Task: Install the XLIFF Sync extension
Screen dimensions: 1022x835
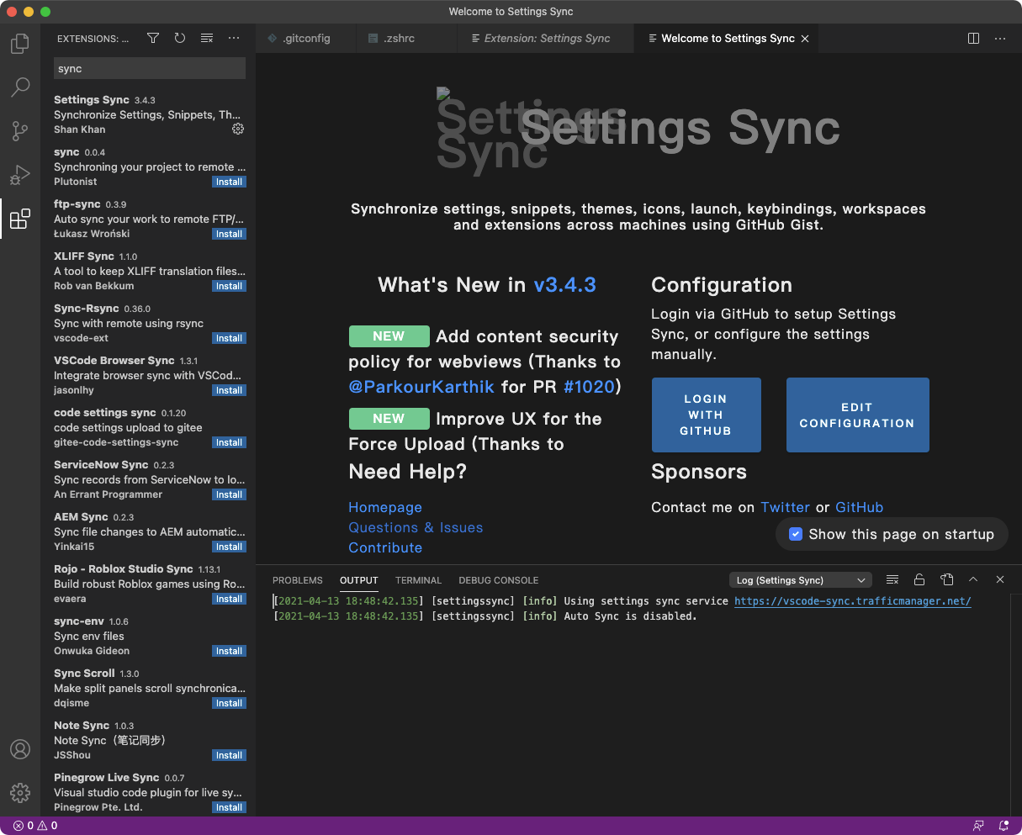Action: 229,286
